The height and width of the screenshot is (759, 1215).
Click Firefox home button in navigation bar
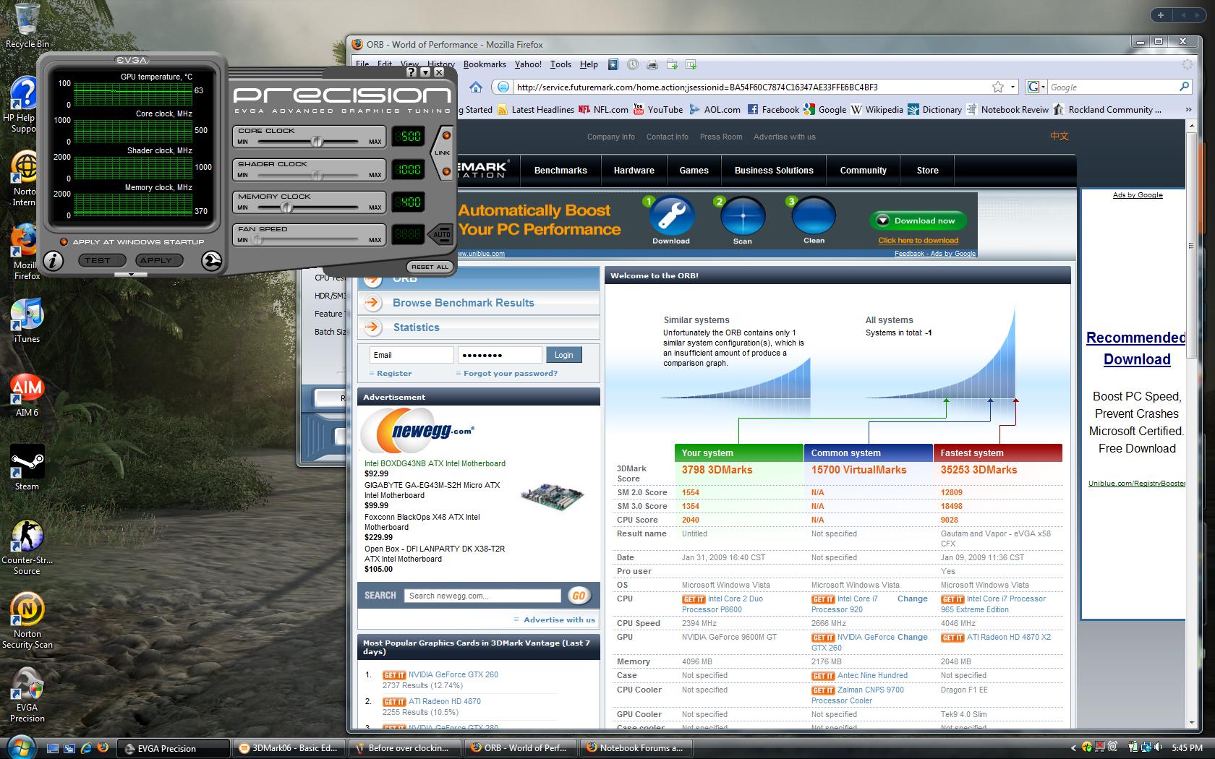pyautogui.click(x=476, y=87)
